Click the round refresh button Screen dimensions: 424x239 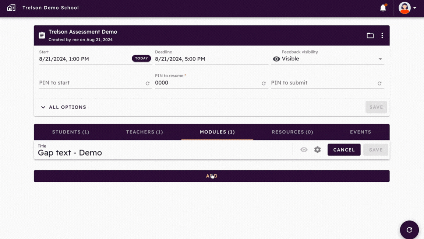click(409, 230)
